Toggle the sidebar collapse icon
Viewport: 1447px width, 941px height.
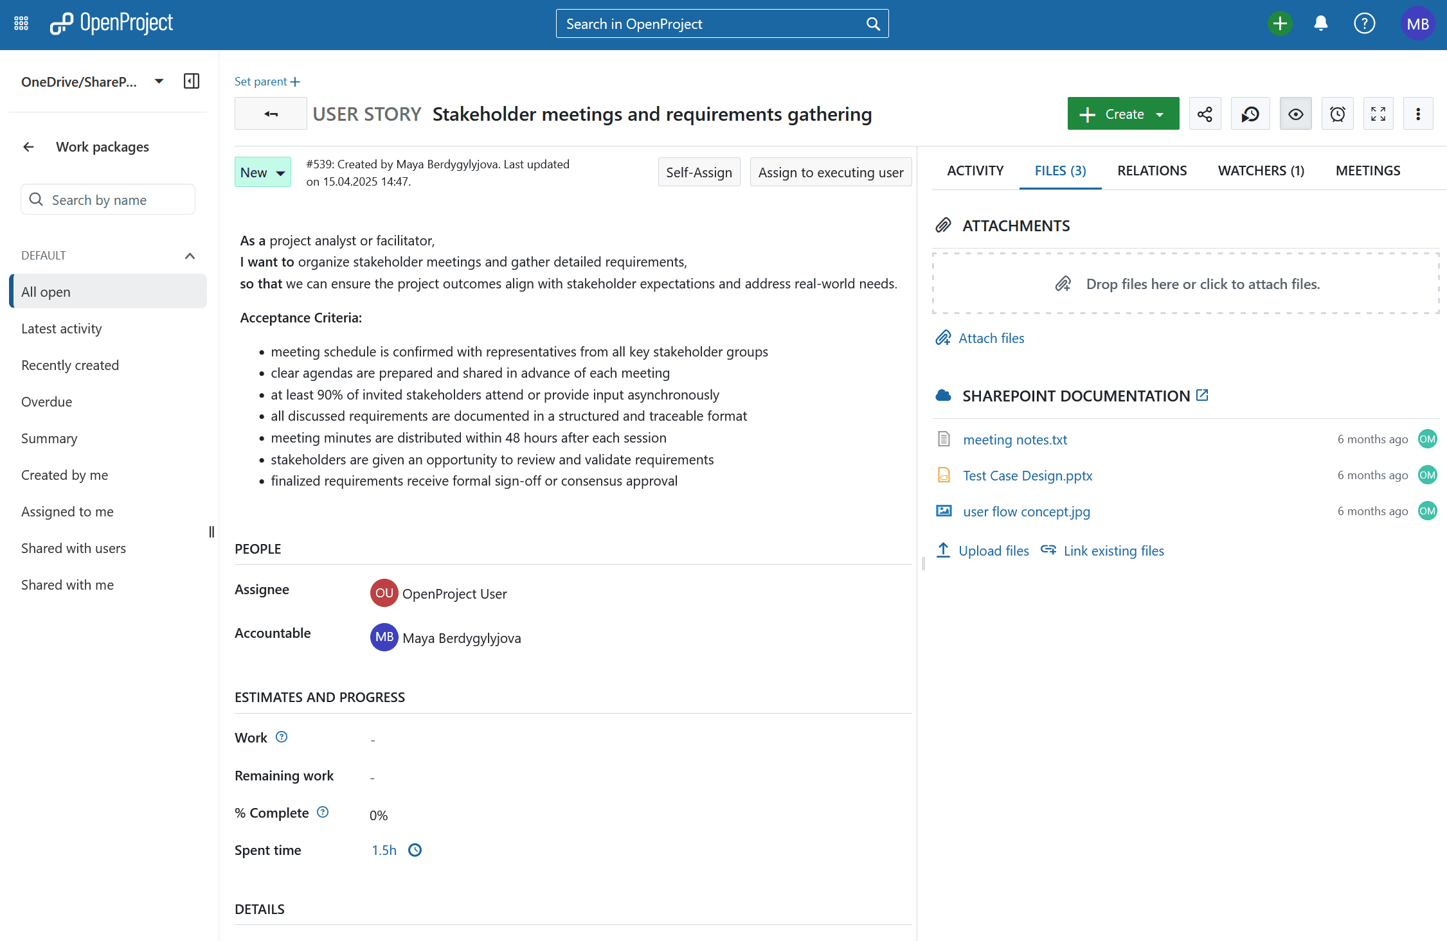point(192,82)
